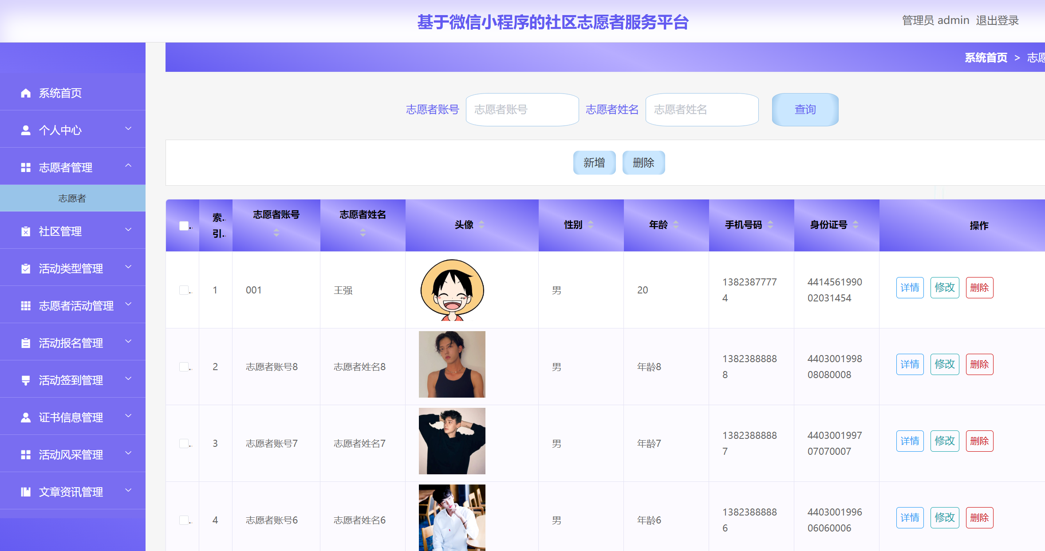Click the 文章资讯管理 book icon
The image size is (1045, 551).
[x=25, y=491]
